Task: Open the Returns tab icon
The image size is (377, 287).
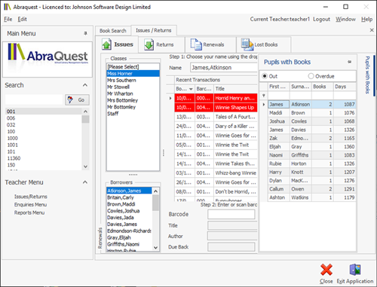Action: point(149,44)
